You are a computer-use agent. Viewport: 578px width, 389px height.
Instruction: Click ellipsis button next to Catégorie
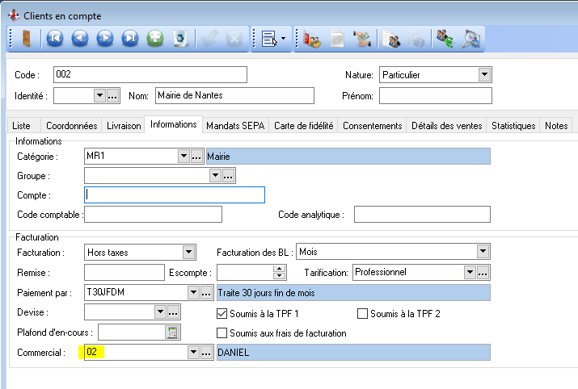196,157
